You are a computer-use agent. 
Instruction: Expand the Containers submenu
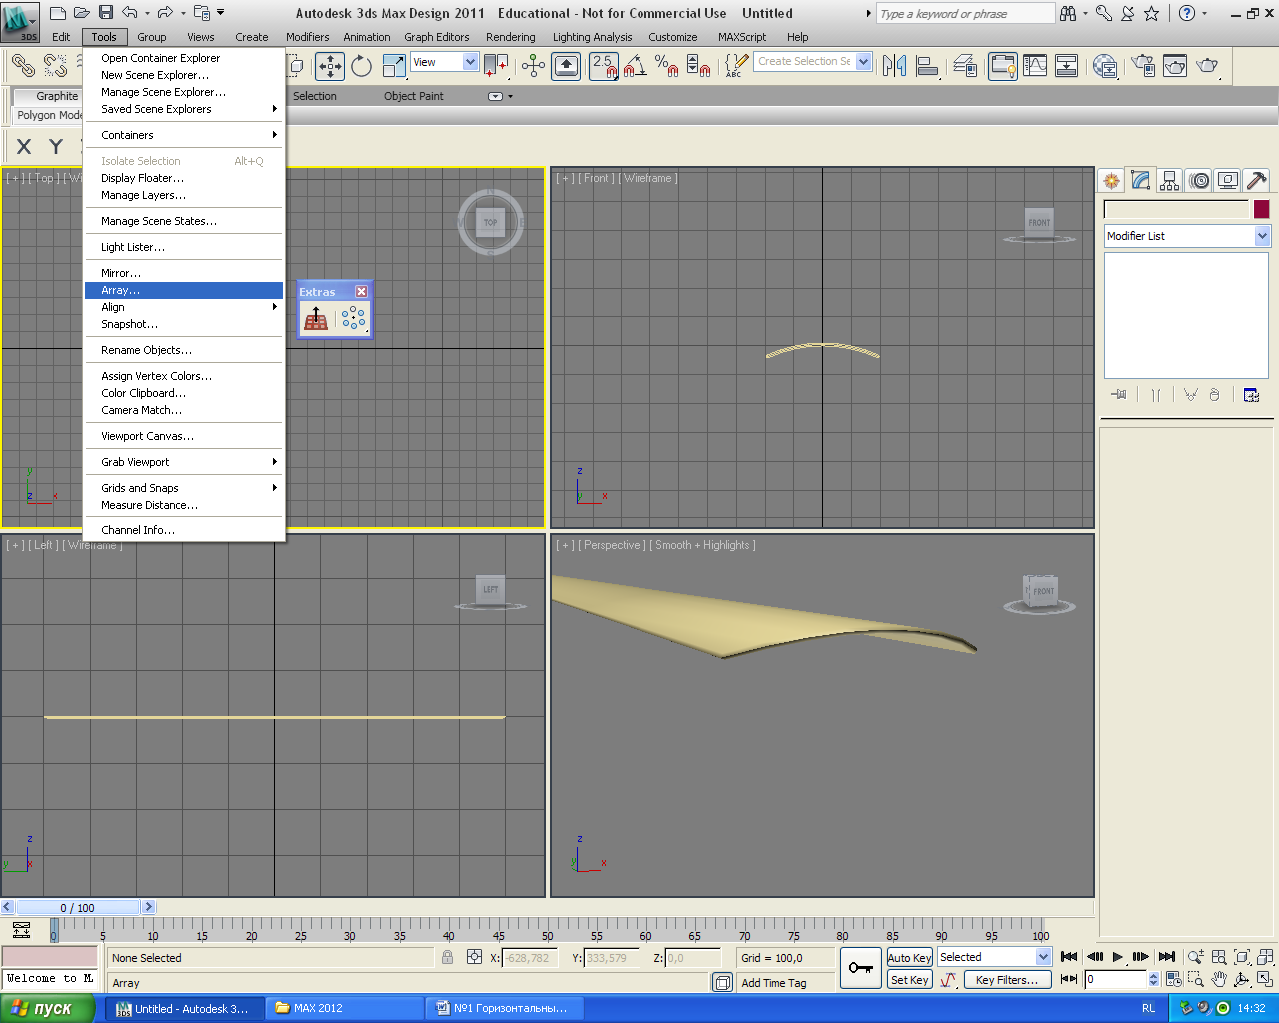[x=184, y=135]
